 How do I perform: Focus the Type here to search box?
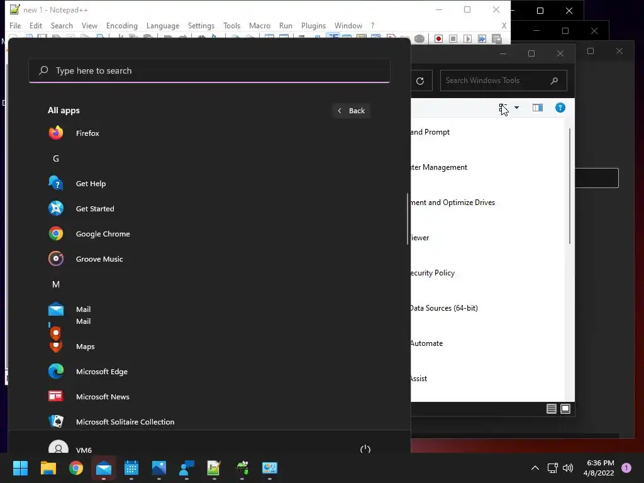[209, 70]
